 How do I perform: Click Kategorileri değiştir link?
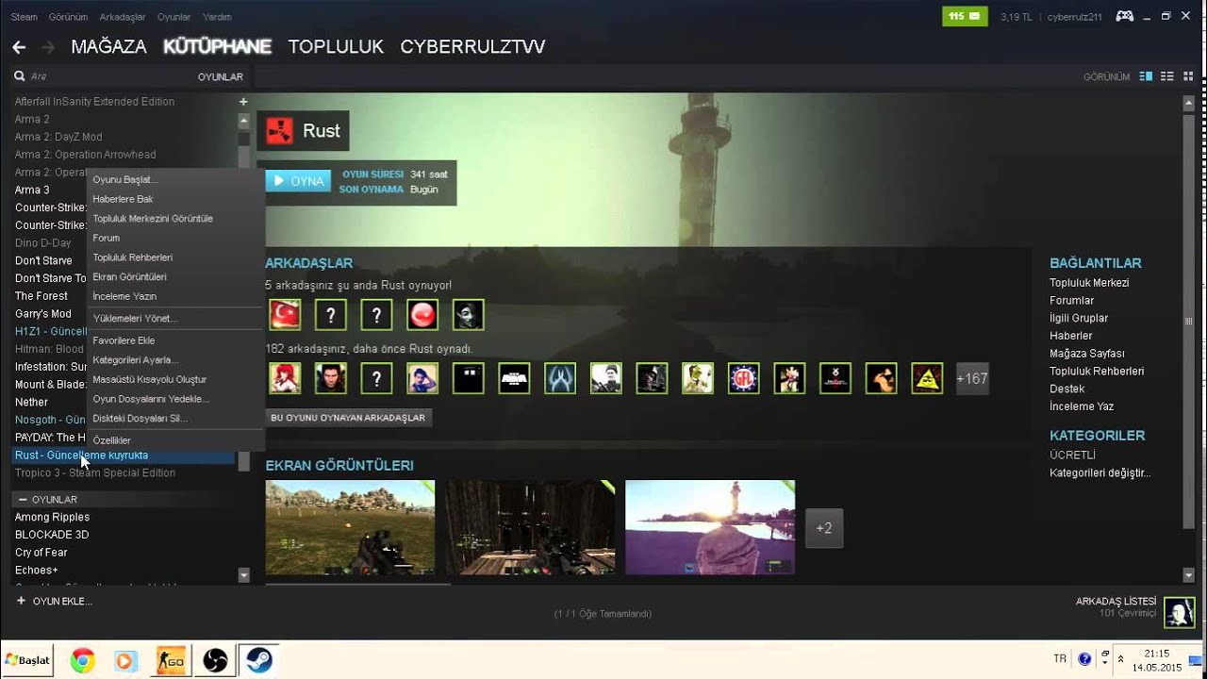[1100, 472]
